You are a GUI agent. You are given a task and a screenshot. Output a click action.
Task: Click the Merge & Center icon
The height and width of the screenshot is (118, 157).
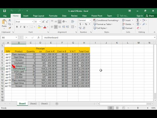point(73,27)
